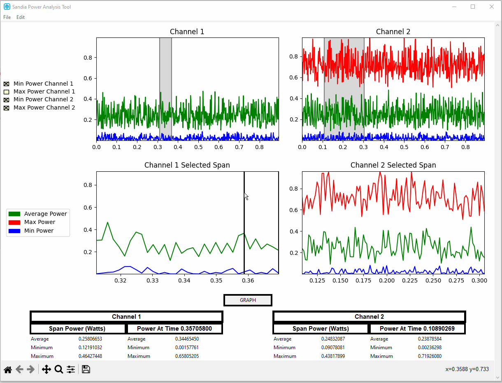
Task: Click the Back to previous view arrow
Action: [19, 369]
